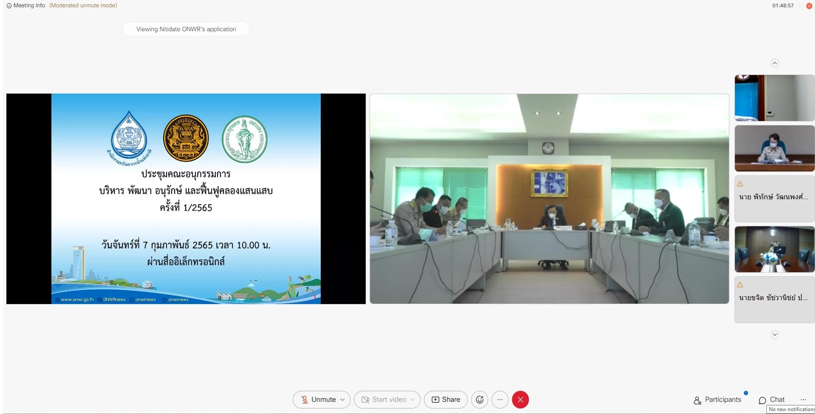Click the warning icon on นายขจิต tile
This screenshot has width=815, height=414.
(x=740, y=284)
